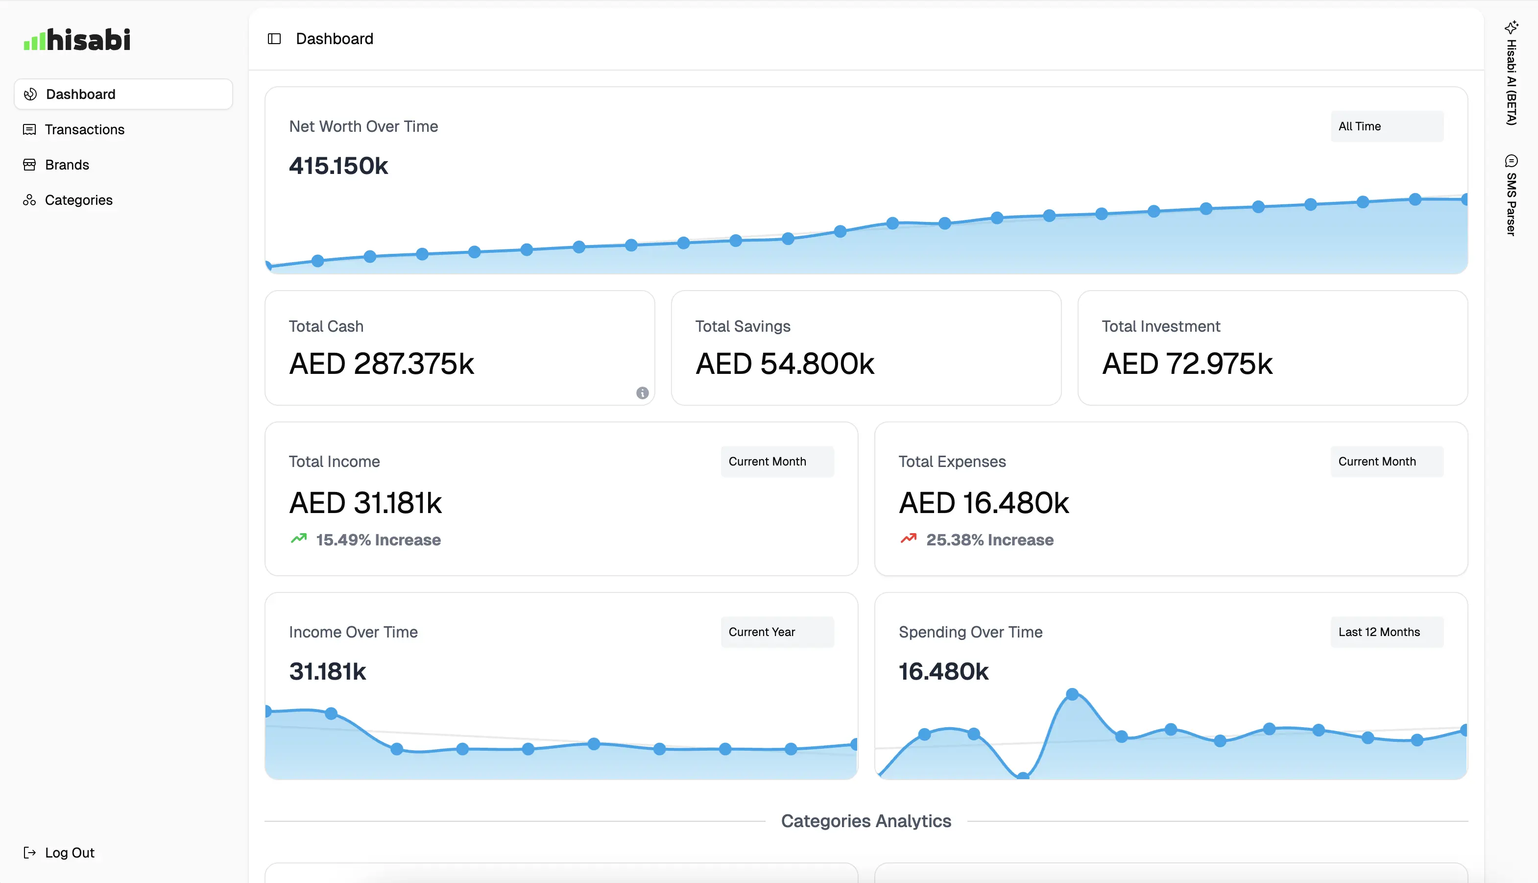Click the Dashboard pie chart icon

(30, 94)
